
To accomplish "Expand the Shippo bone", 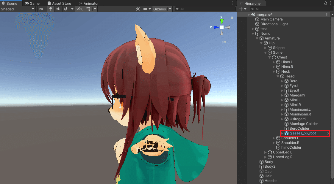I will [266, 48].
